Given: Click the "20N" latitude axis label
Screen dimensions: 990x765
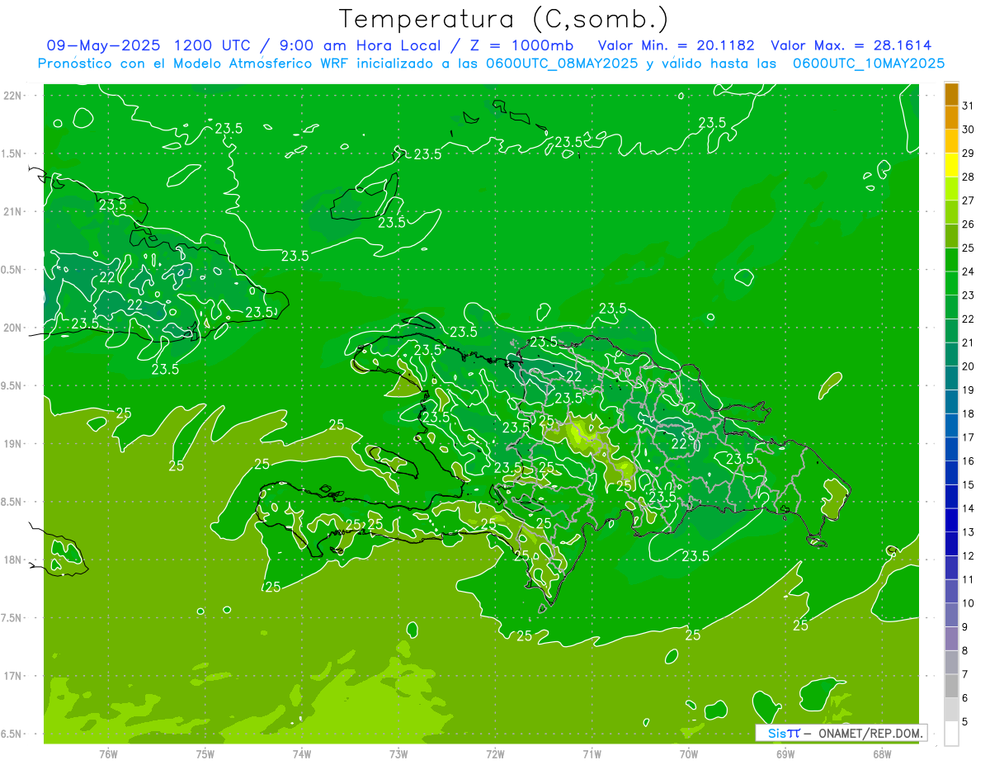Looking at the screenshot, I should pyautogui.click(x=14, y=328).
